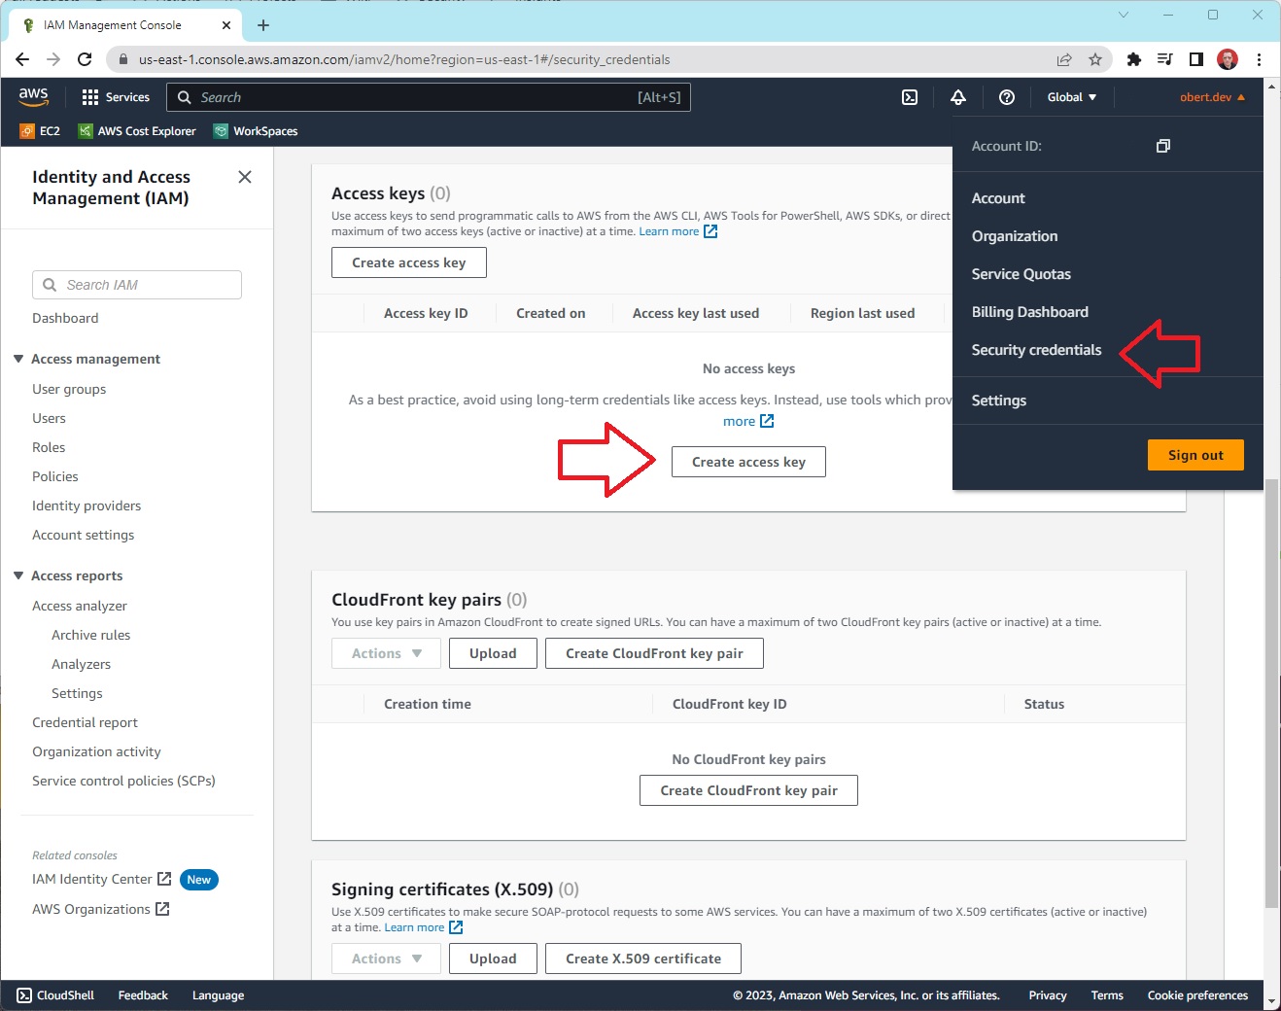Open Learn more link under Access keys
The height and width of the screenshot is (1011, 1281).
tap(677, 231)
